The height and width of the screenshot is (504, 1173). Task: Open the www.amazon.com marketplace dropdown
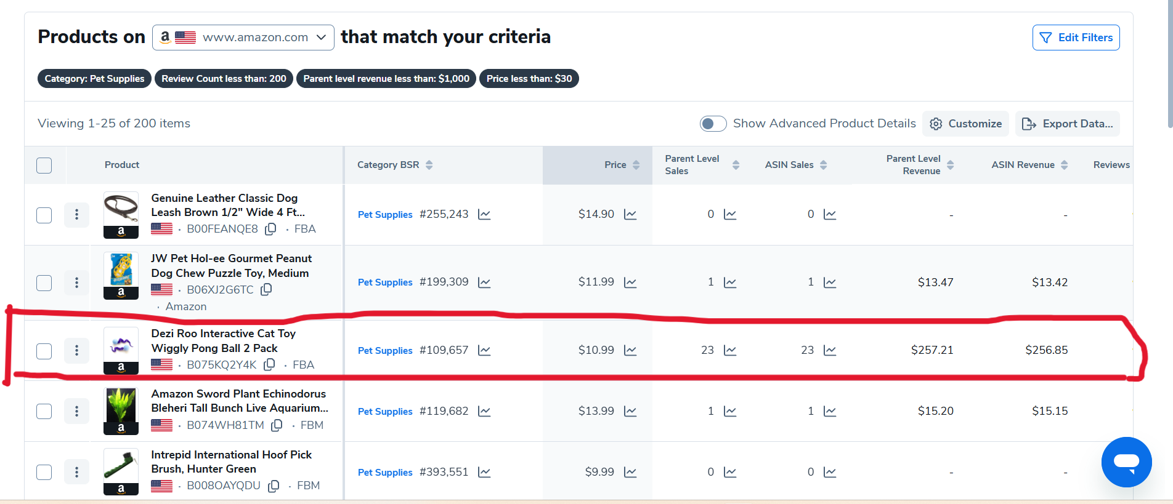click(x=243, y=38)
